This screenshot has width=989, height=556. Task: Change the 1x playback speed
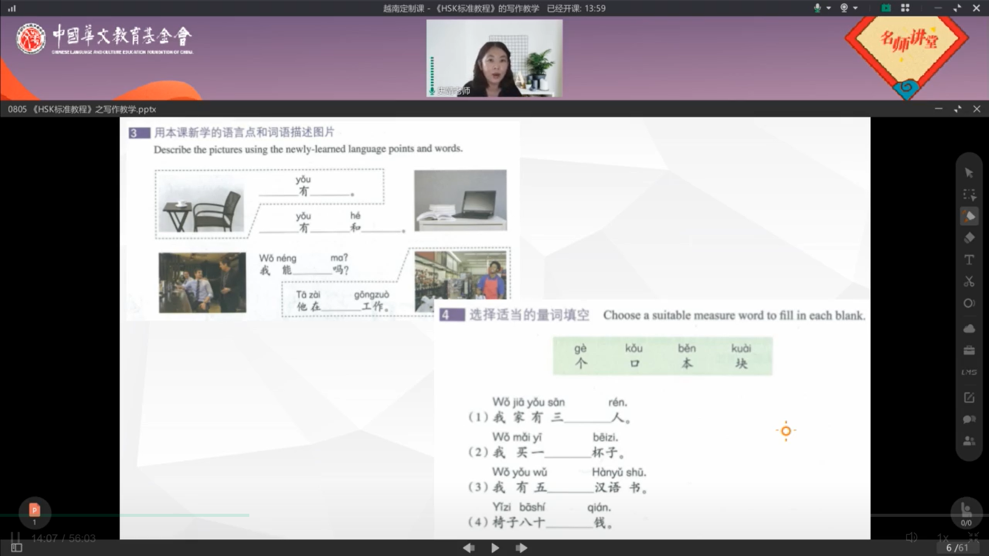[x=942, y=538]
